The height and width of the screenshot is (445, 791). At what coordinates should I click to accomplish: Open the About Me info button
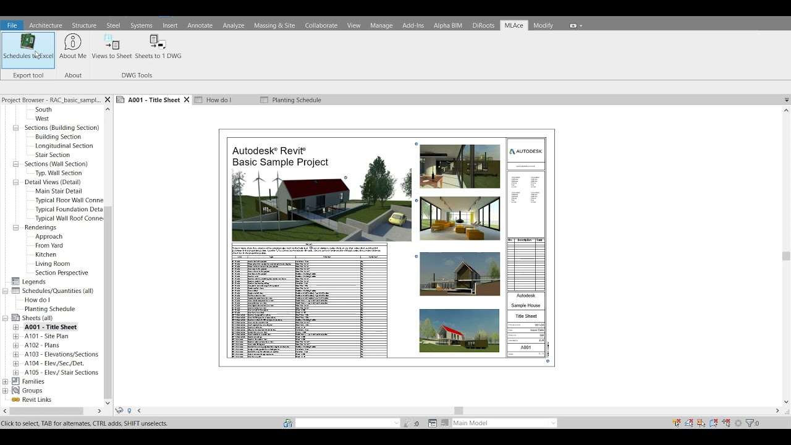point(73,48)
